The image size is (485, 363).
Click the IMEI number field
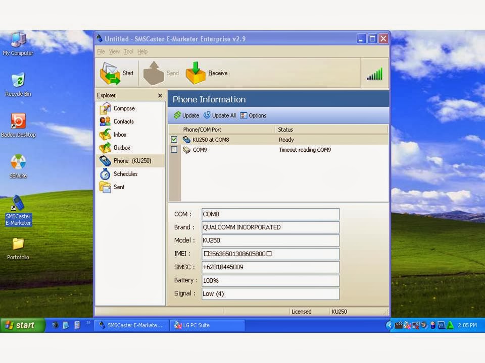click(x=270, y=254)
